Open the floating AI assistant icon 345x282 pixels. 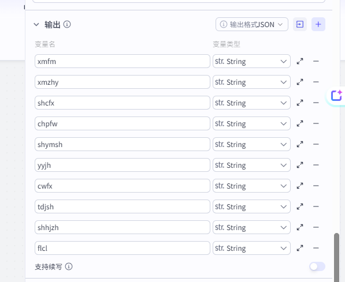click(x=336, y=96)
